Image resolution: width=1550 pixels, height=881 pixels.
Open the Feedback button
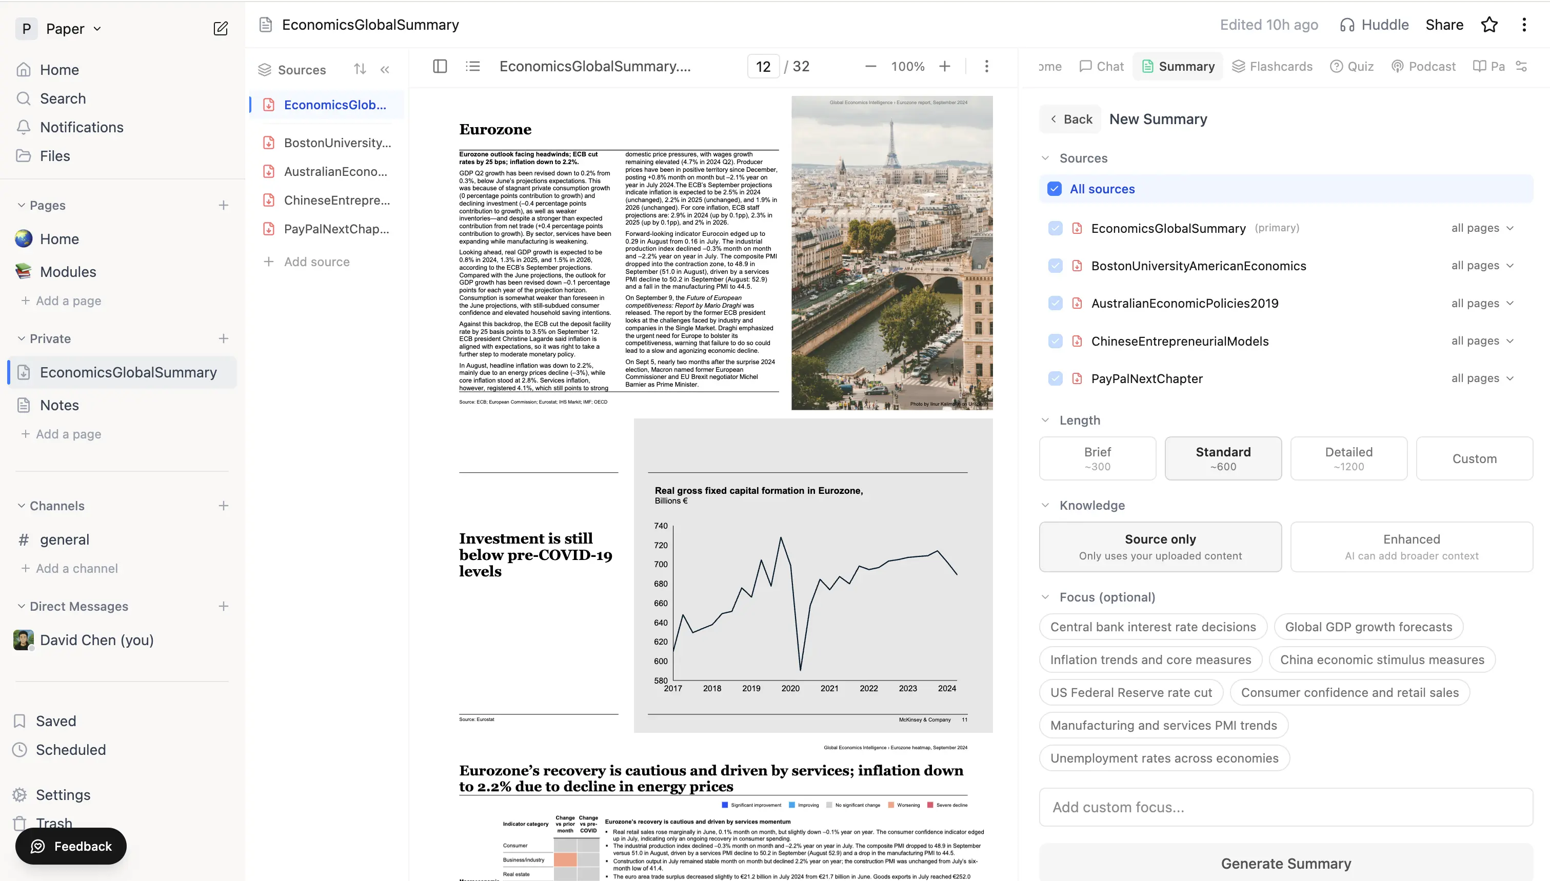[x=71, y=846]
